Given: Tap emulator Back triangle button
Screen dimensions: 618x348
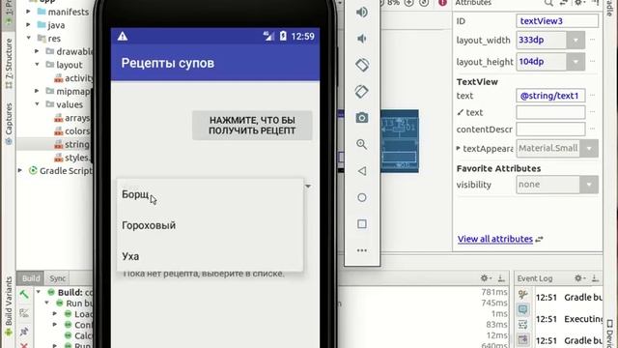Looking at the screenshot, I should (x=362, y=171).
